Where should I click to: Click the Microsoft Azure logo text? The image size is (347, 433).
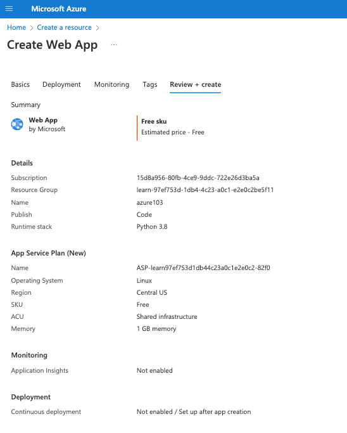click(x=59, y=9)
